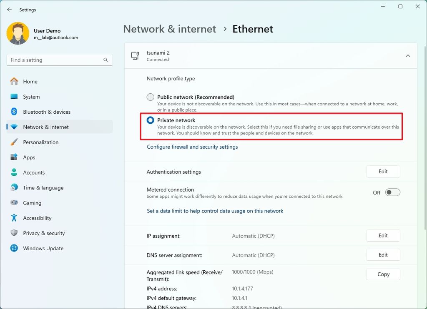Viewport: 427px width, 309px height.
Task: Click inside the Find a setting box
Action: tap(59, 60)
